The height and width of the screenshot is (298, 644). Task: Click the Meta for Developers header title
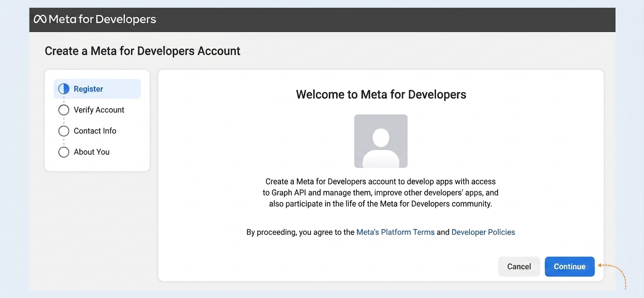click(x=102, y=19)
